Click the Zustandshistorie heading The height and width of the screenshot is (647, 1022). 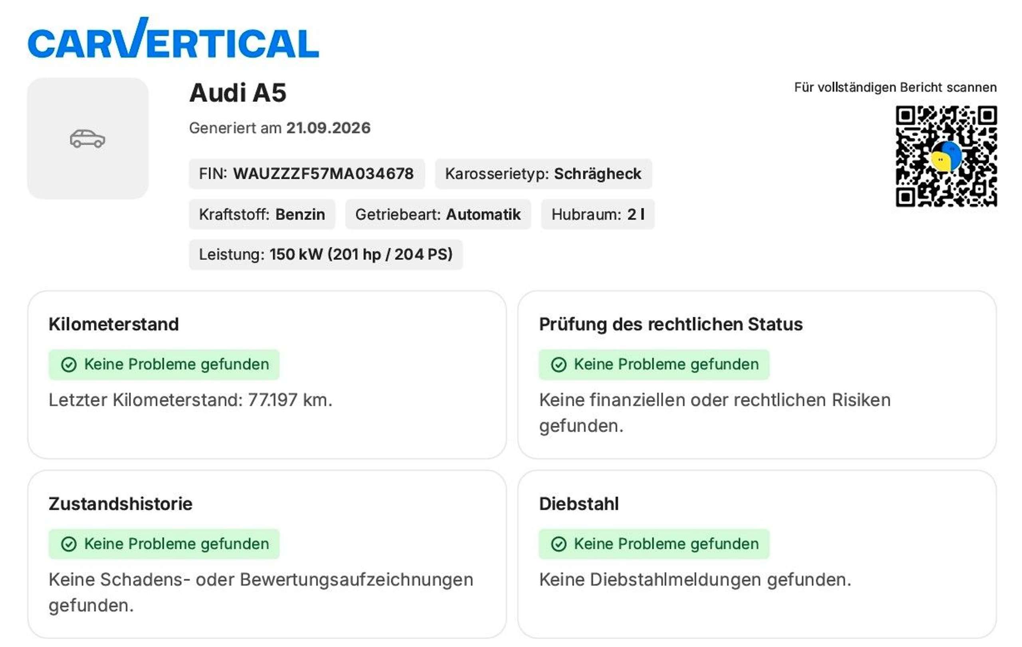pyautogui.click(x=121, y=504)
